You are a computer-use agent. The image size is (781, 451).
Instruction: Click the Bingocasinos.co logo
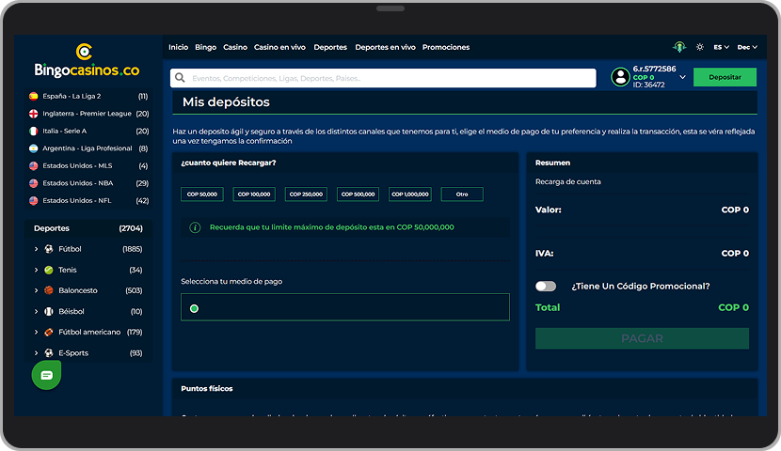(x=86, y=62)
